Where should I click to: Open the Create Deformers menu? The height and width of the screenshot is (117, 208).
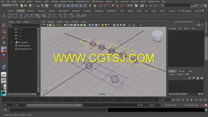point(82,2)
